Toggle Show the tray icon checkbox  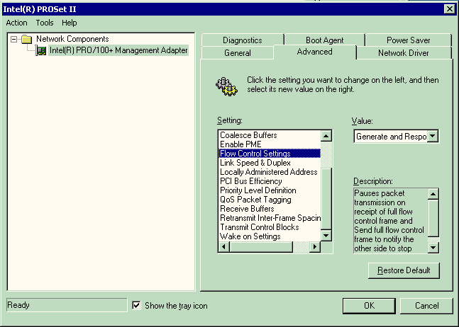(136, 305)
